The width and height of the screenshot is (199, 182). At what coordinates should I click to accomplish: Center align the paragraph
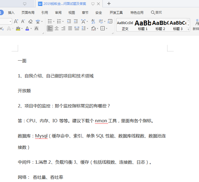pos(57,28)
